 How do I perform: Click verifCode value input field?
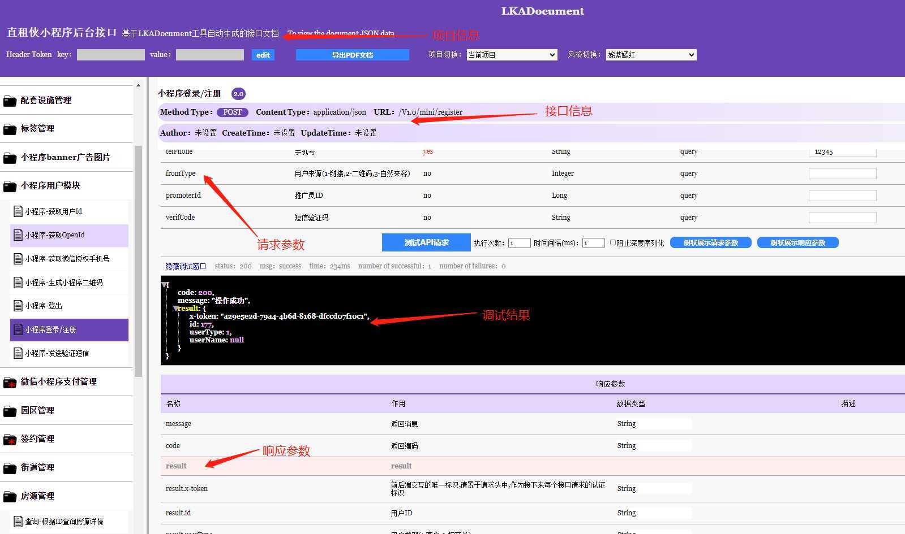tap(842, 218)
